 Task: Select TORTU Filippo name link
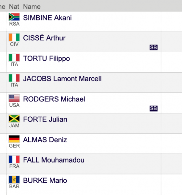(46, 58)
